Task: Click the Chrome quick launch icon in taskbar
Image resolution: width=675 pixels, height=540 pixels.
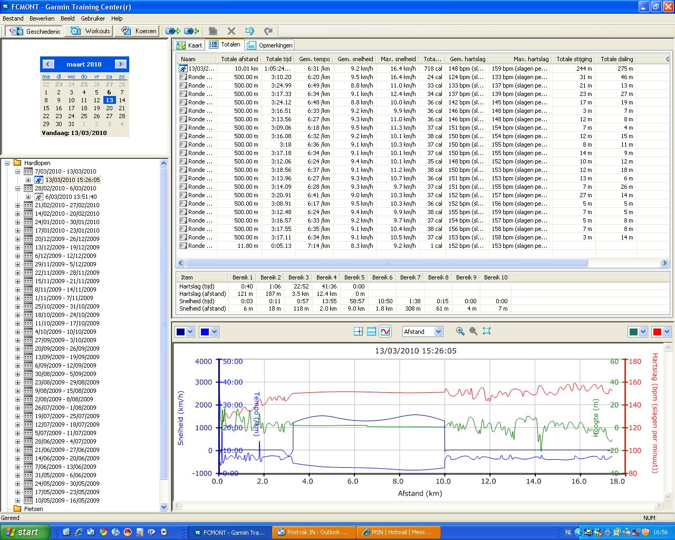Action: (103, 532)
